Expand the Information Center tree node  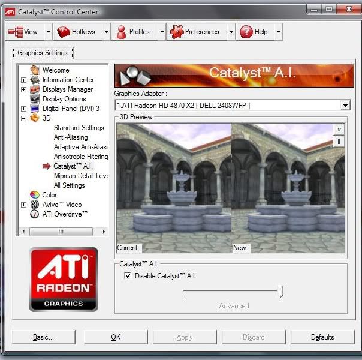(x=24, y=80)
